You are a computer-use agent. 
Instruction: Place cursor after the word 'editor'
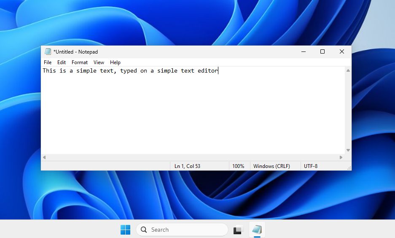click(218, 71)
